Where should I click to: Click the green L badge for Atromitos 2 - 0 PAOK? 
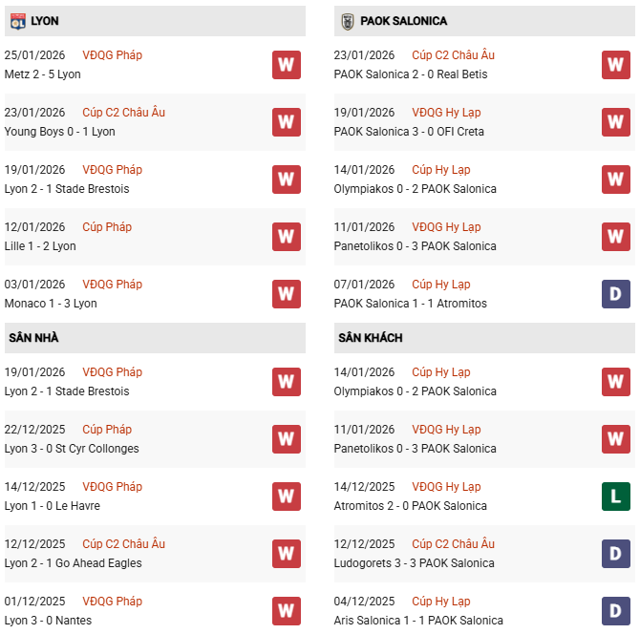point(615,497)
